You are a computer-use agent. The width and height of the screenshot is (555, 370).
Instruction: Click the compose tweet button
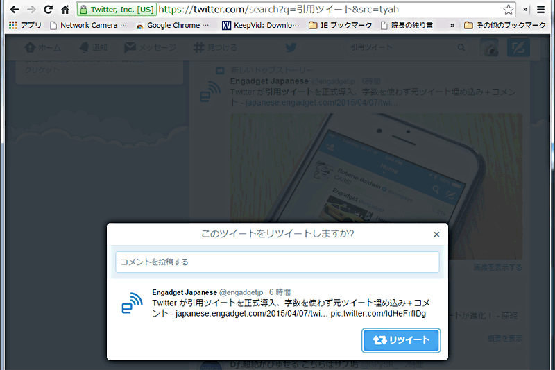pyautogui.click(x=518, y=47)
